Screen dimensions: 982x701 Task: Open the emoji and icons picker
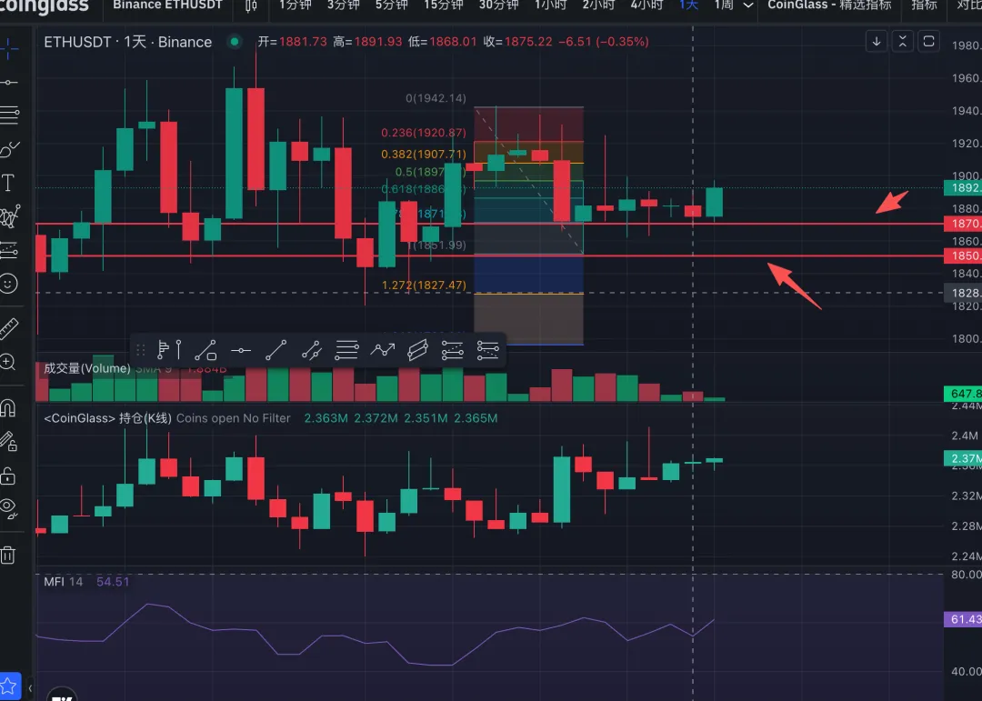pos(8,284)
